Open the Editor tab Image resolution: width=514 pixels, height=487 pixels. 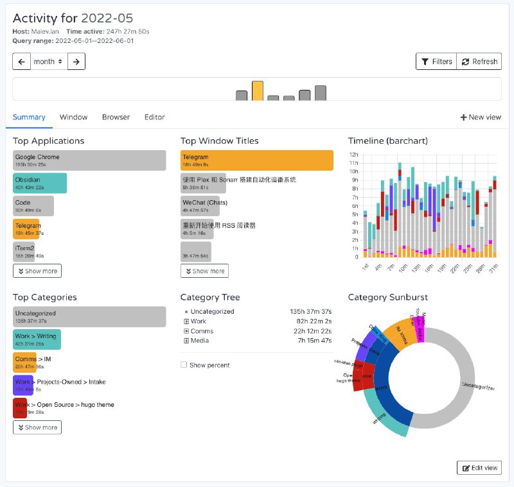154,117
